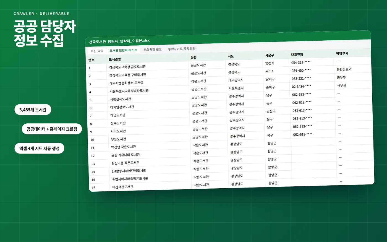Select phone number 02-3434-****
This screenshot has width=387, height=242.
pyautogui.click(x=302, y=86)
